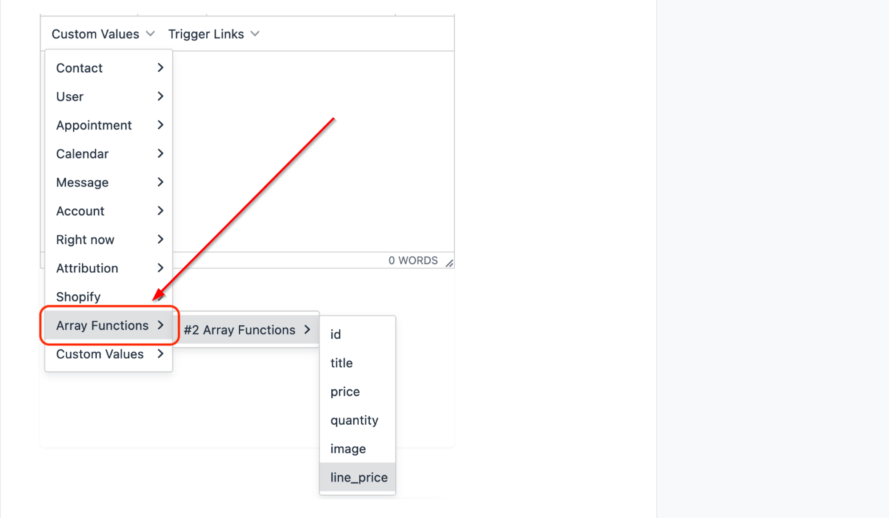Choose the title field option

[357, 363]
